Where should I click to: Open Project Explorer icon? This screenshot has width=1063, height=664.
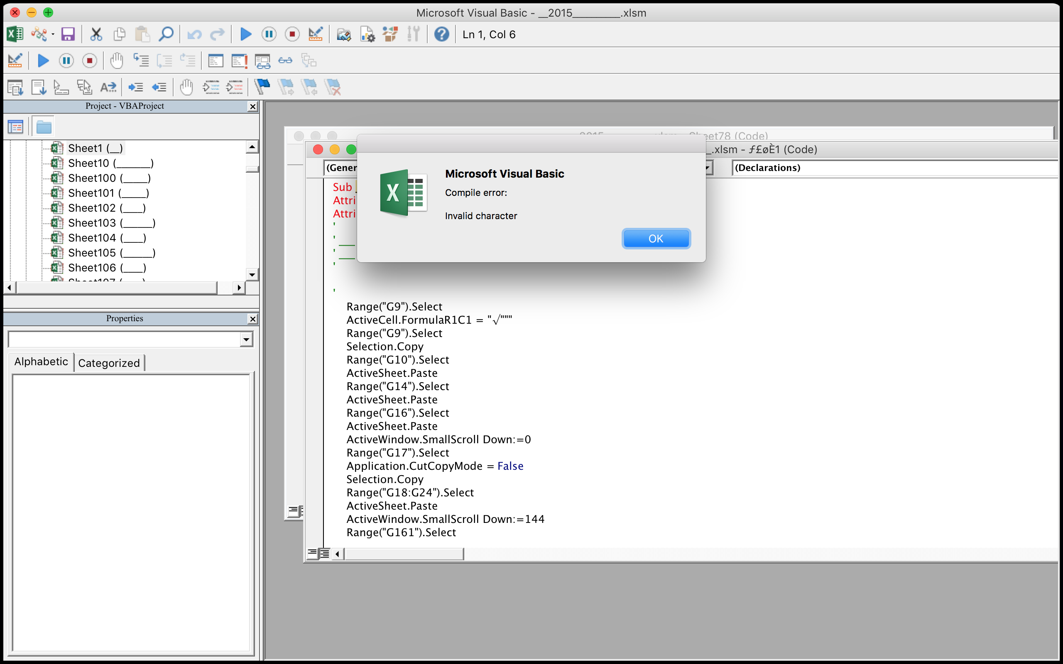(x=343, y=34)
